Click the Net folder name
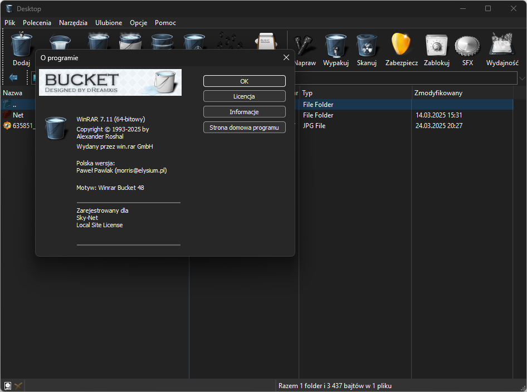This screenshot has height=392, width=527. [x=18, y=115]
